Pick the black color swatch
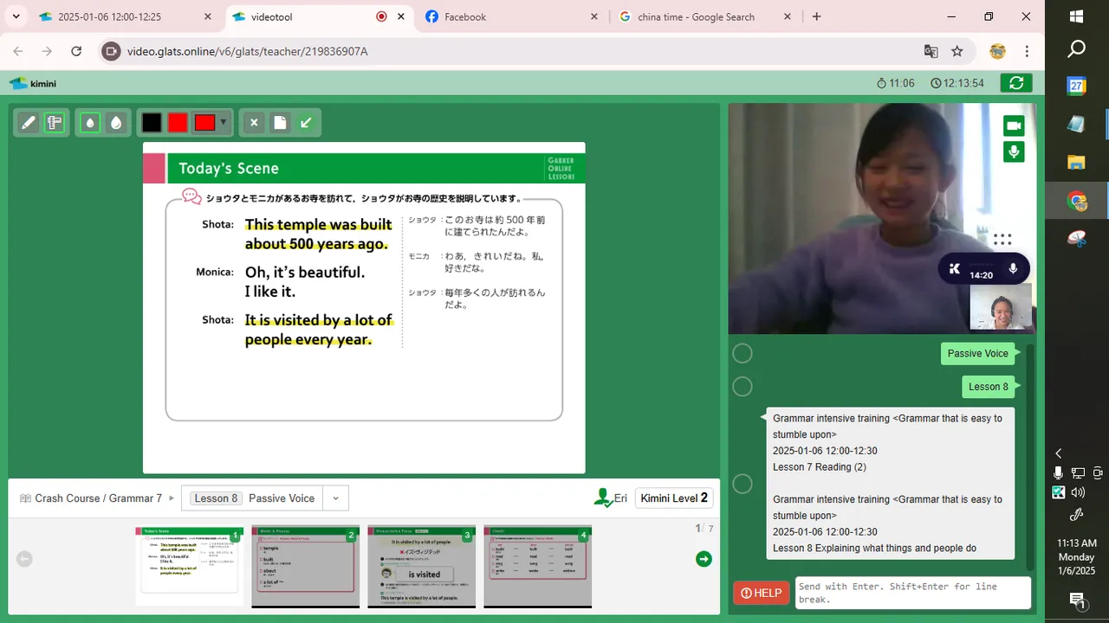Viewport: 1109px width, 623px height. pyautogui.click(x=152, y=123)
